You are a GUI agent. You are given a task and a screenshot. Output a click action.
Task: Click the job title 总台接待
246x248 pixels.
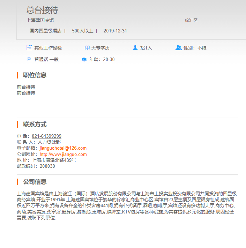click(42, 10)
